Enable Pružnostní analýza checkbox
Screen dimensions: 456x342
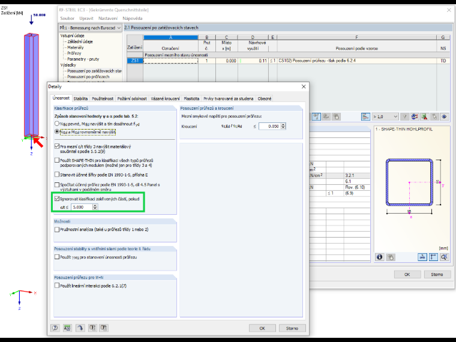pos(57,229)
